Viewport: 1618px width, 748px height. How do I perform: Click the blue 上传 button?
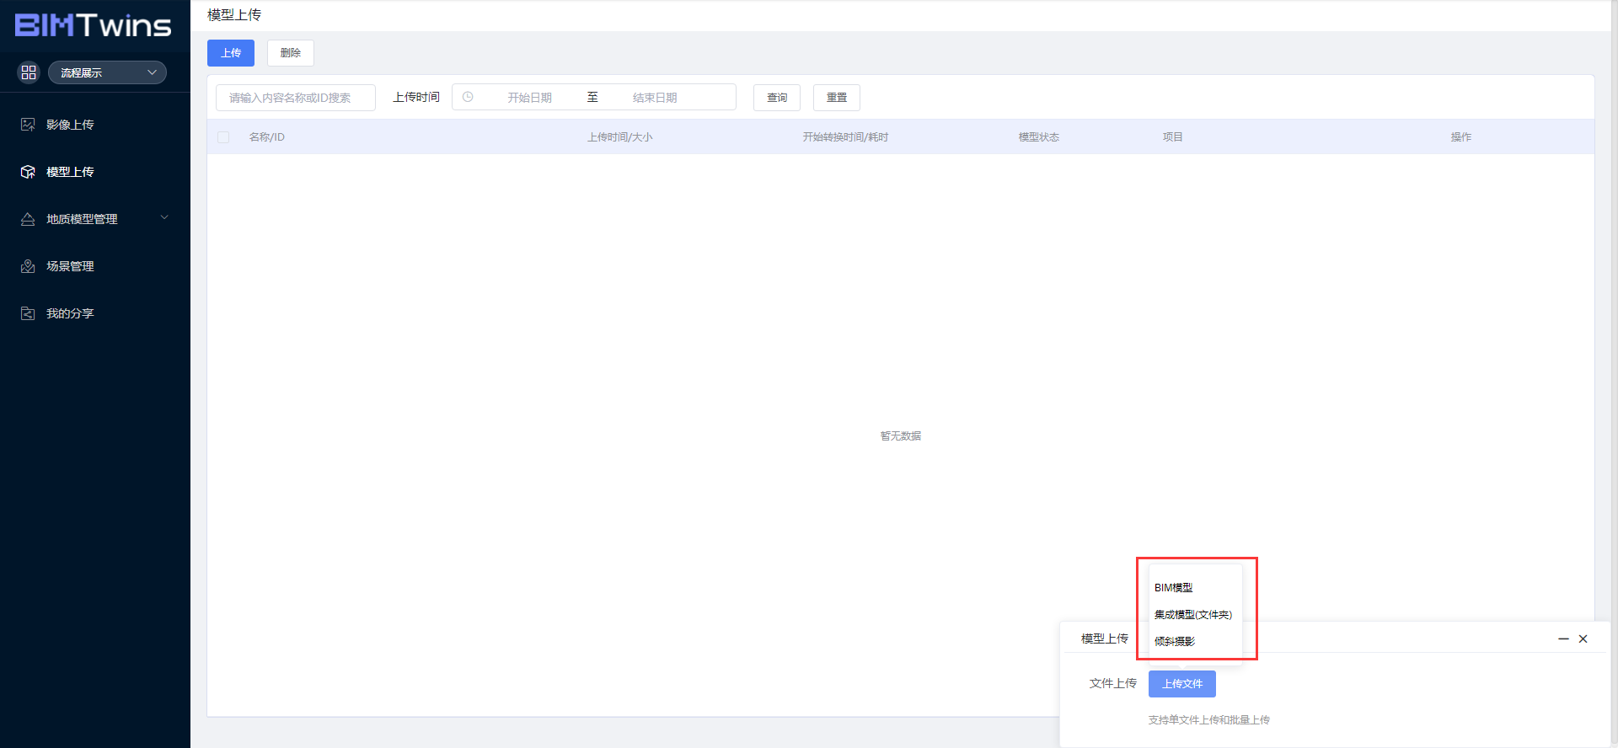(231, 53)
